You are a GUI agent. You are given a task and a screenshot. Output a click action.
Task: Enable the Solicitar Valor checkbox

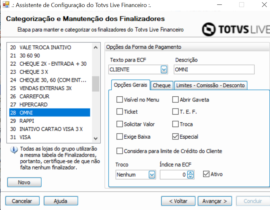click(120, 124)
